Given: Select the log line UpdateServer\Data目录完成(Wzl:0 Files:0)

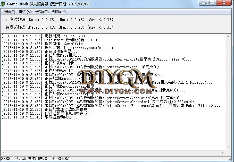Looking at the screenshot, I should point(96,59).
